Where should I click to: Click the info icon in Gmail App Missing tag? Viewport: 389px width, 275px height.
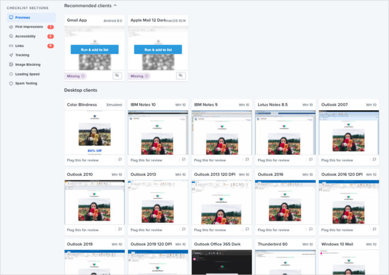tap(83, 76)
